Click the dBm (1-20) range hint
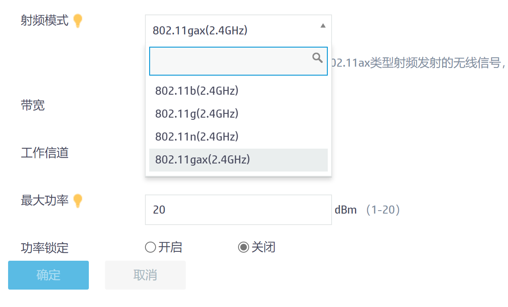Viewport: 508px width, 307px height. tap(367, 210)
